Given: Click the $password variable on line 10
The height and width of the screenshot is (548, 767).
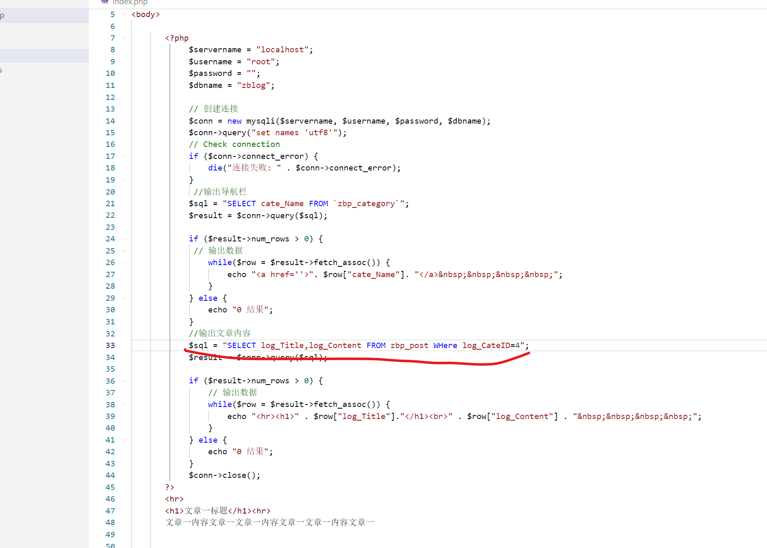Looking at the screenshot, I should pos(210,73).
